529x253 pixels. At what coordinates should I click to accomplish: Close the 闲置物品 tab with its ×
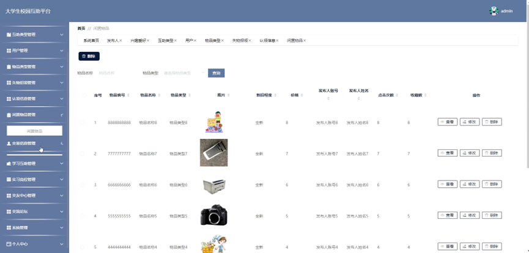[x=305, y=41]
